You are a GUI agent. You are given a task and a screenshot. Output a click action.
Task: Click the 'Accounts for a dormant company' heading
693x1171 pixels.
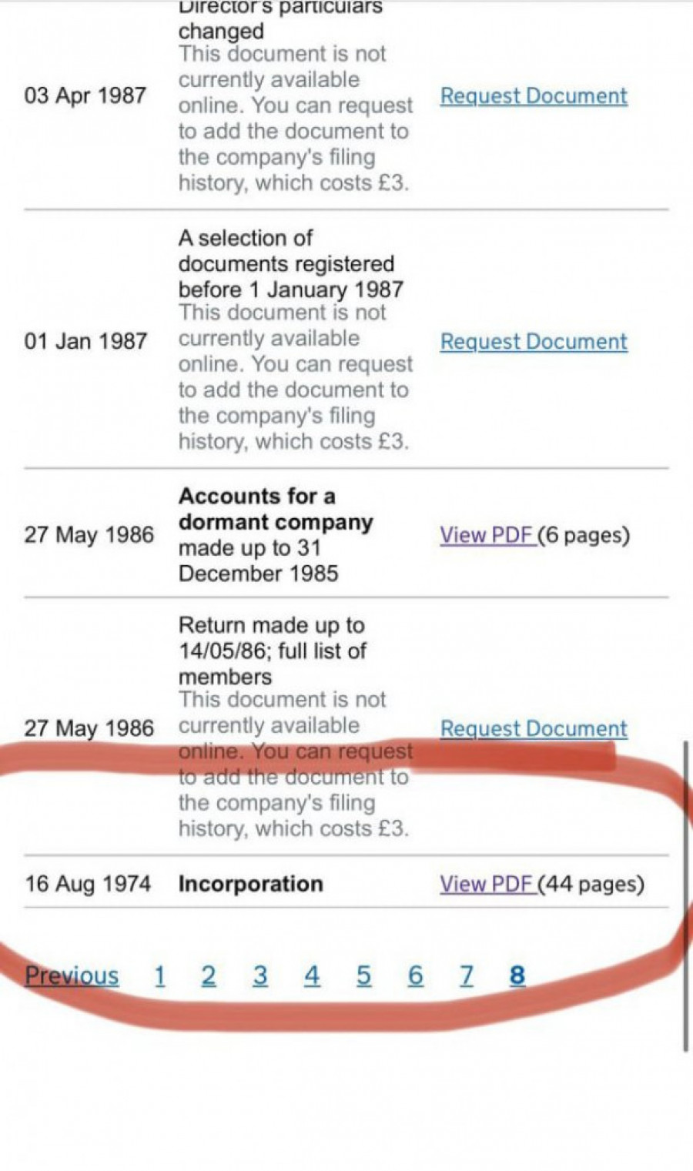[x=275, y=509]
